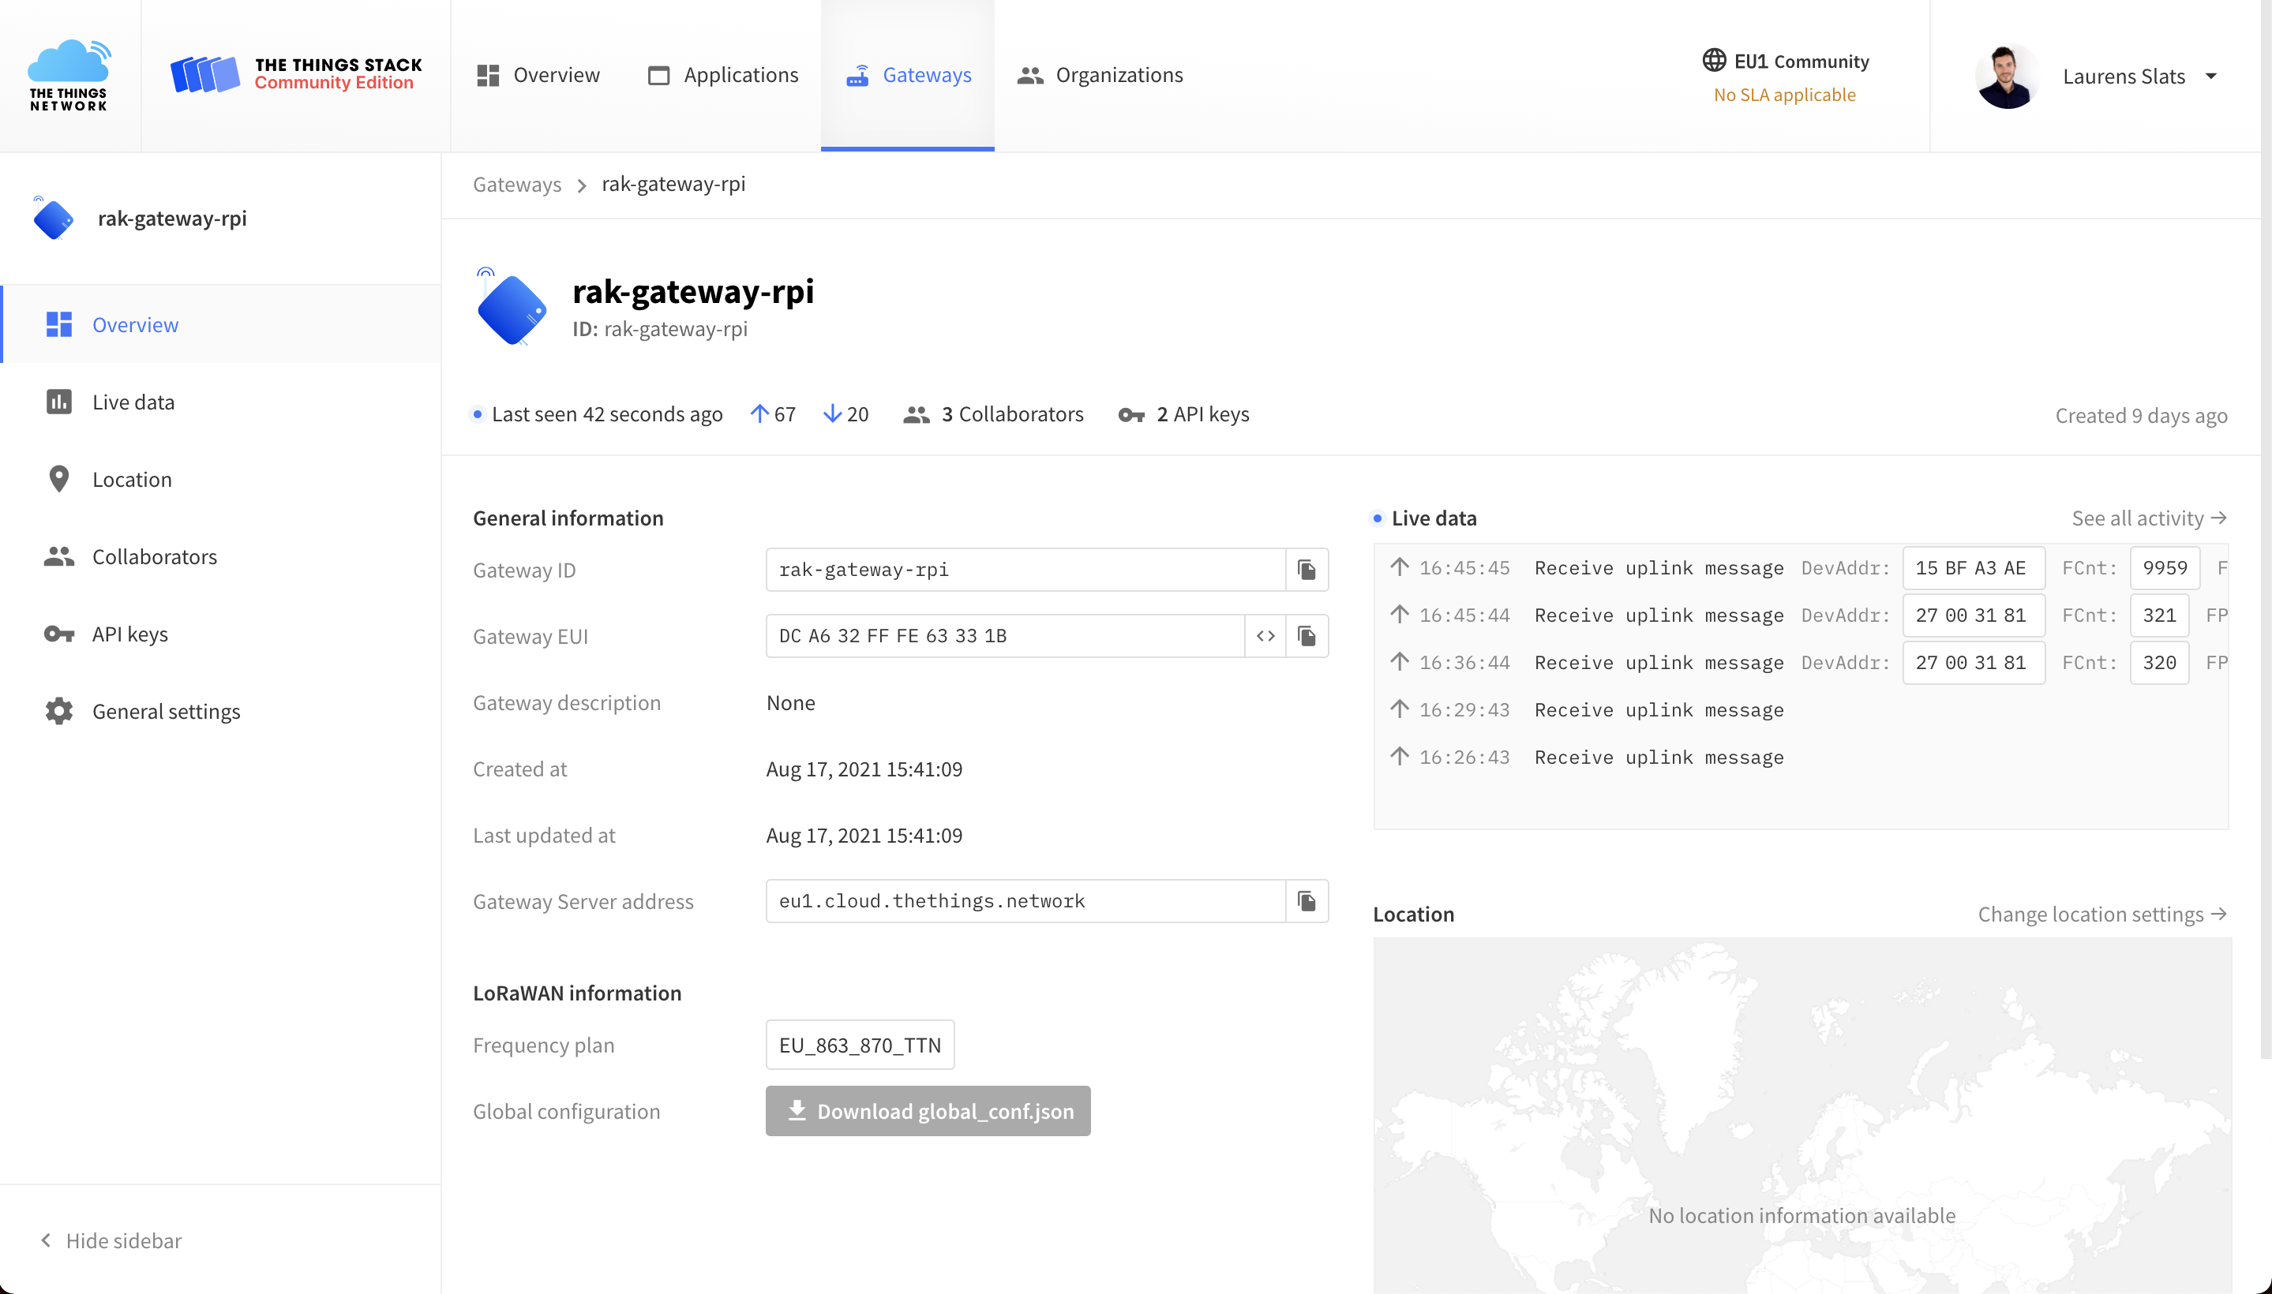Click the 16:36:44 uplink message row
This screenshot has height=1294, width=2272.
click(x=1801, y=662)
